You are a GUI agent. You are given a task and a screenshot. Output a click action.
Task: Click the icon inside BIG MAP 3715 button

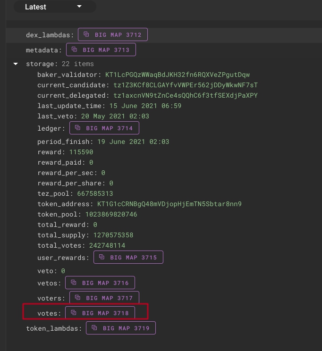click(102, 257)
